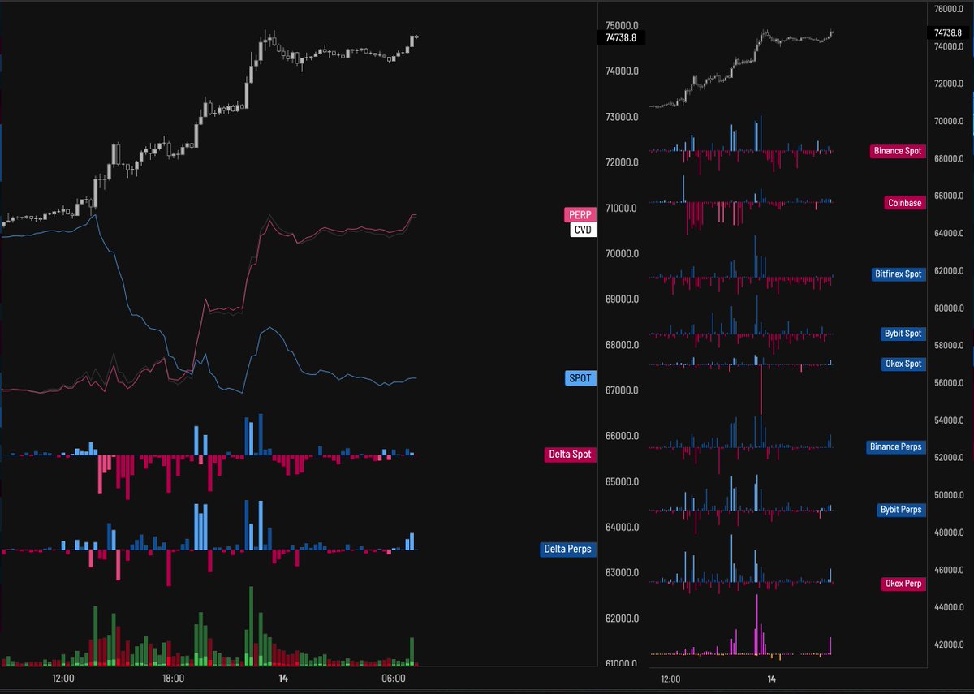The width and height of the screenshot is (974, 694).
Task: Click the 61000.0 axis value
Action: [x=622, y=664]
